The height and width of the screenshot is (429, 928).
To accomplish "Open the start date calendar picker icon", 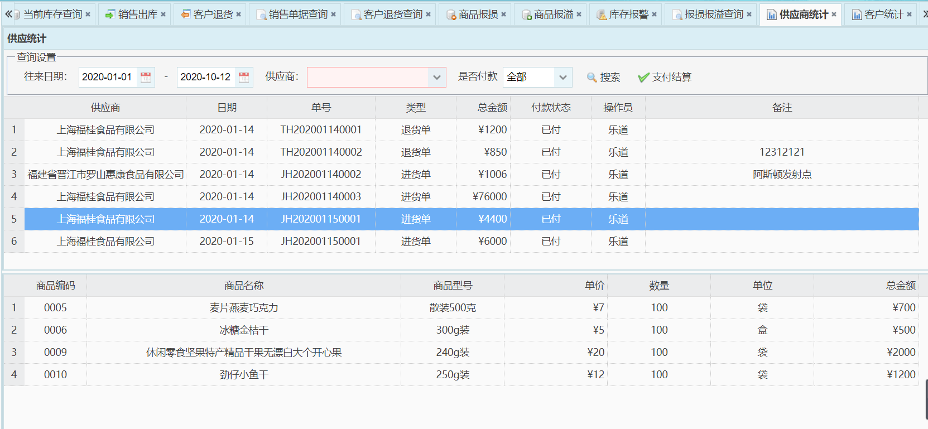I will pyautogui.click(x=146, y=77).
